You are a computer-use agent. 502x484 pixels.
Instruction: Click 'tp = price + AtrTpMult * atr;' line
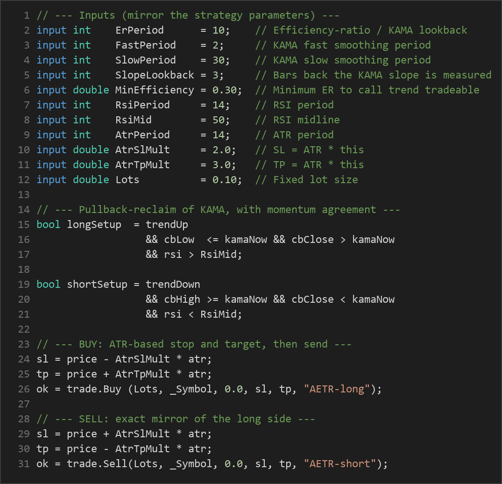pyautogui.click(x=124, y=374)
